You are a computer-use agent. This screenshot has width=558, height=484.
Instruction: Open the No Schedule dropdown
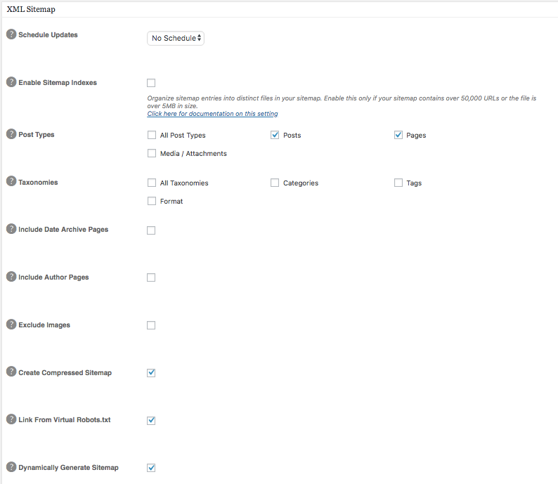176,38
